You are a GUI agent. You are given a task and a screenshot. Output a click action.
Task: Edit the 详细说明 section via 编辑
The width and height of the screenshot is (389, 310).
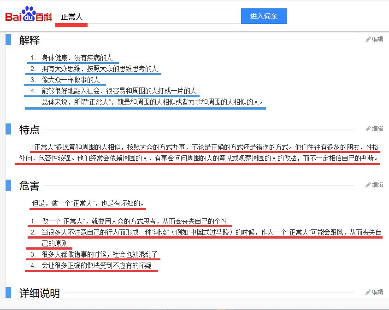click(374, 292)
